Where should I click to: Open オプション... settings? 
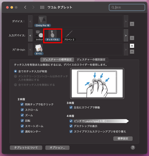[x=57, y=148]
